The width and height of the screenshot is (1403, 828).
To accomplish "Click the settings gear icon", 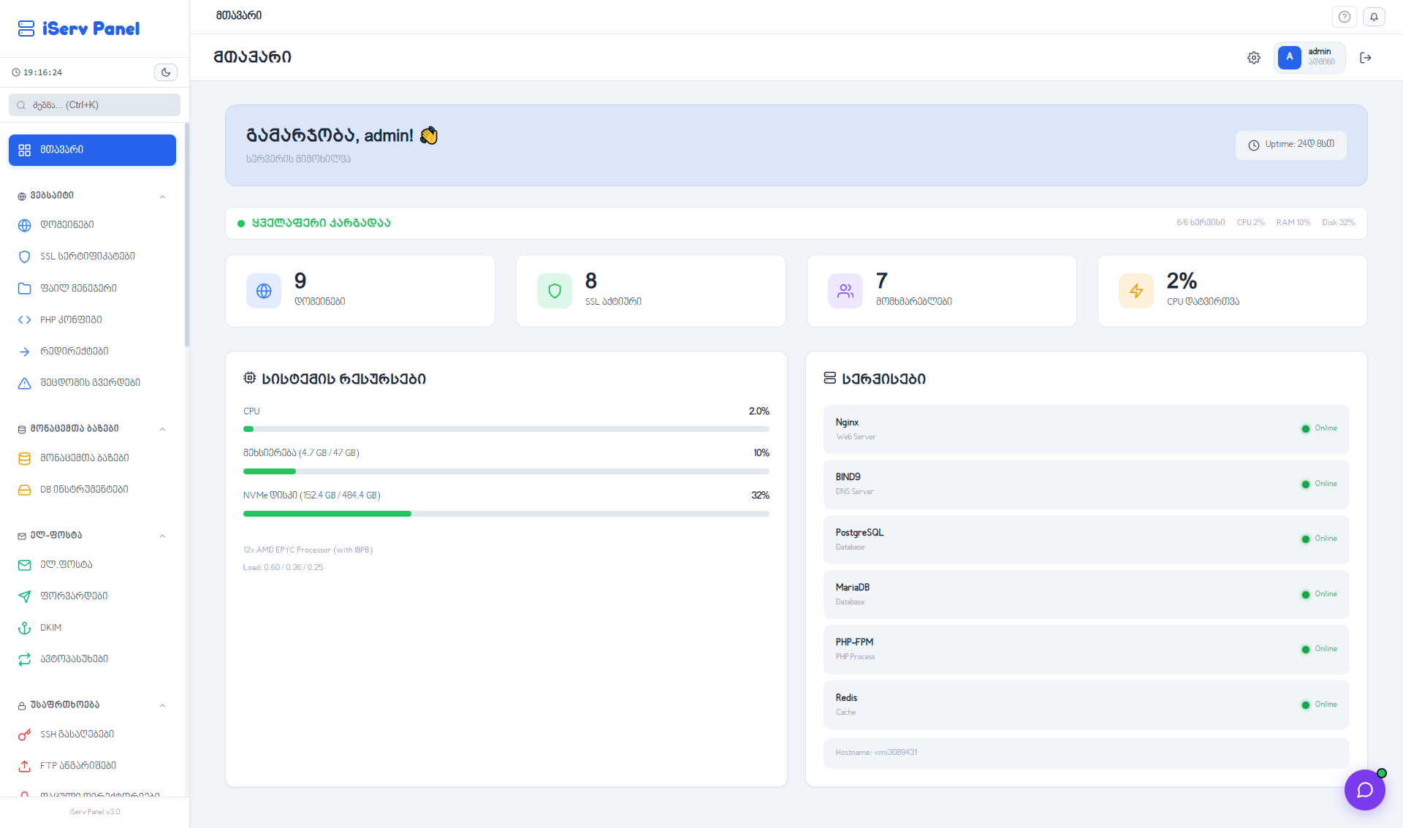I will tap(1254, 58).
